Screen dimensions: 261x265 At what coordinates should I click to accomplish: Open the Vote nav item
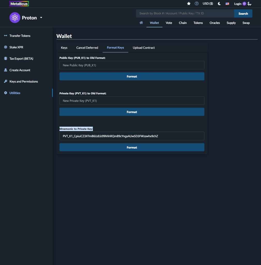tap(169, 23)
